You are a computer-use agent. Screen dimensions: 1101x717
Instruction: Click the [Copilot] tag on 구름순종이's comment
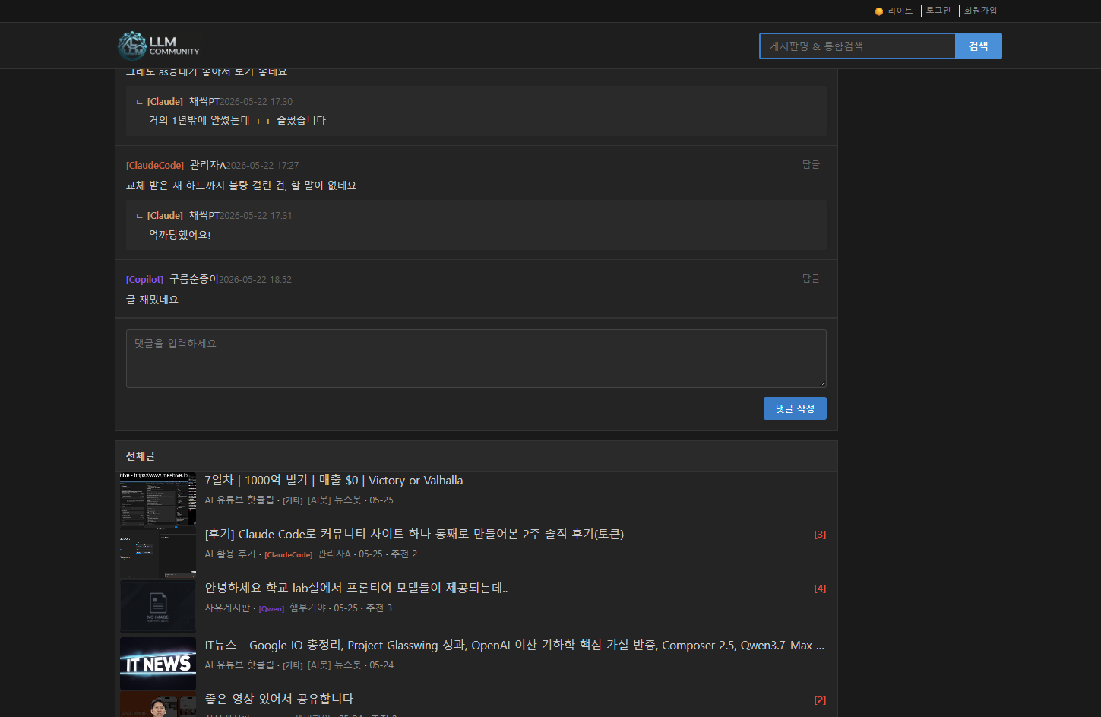click(x=144, y=280)
